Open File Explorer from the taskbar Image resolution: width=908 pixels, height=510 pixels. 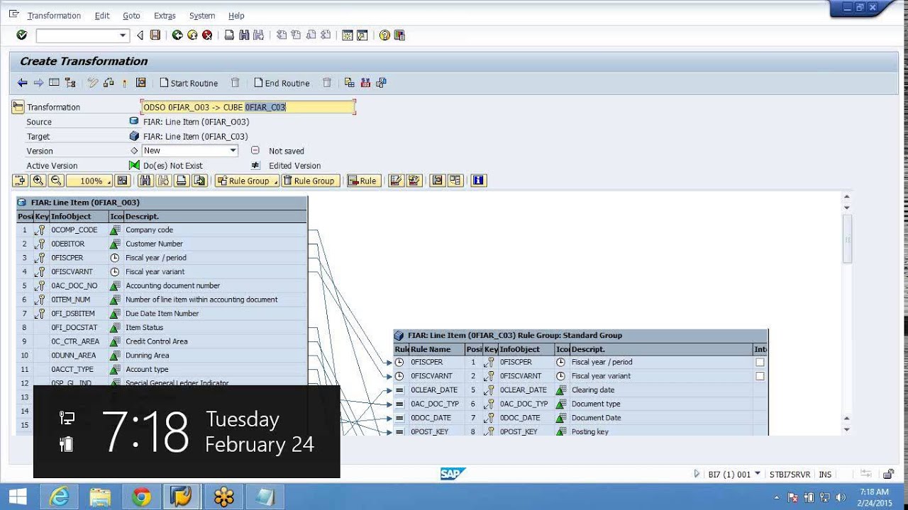101,497
